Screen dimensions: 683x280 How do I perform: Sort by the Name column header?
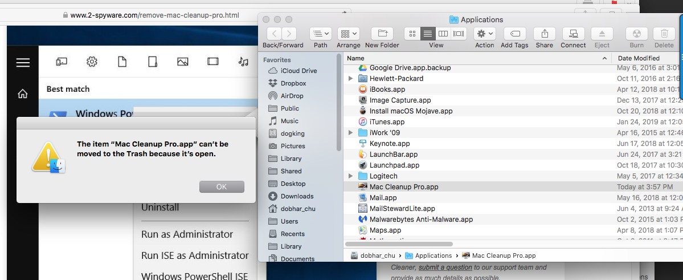pyautogui.click(x=477, y=58)
